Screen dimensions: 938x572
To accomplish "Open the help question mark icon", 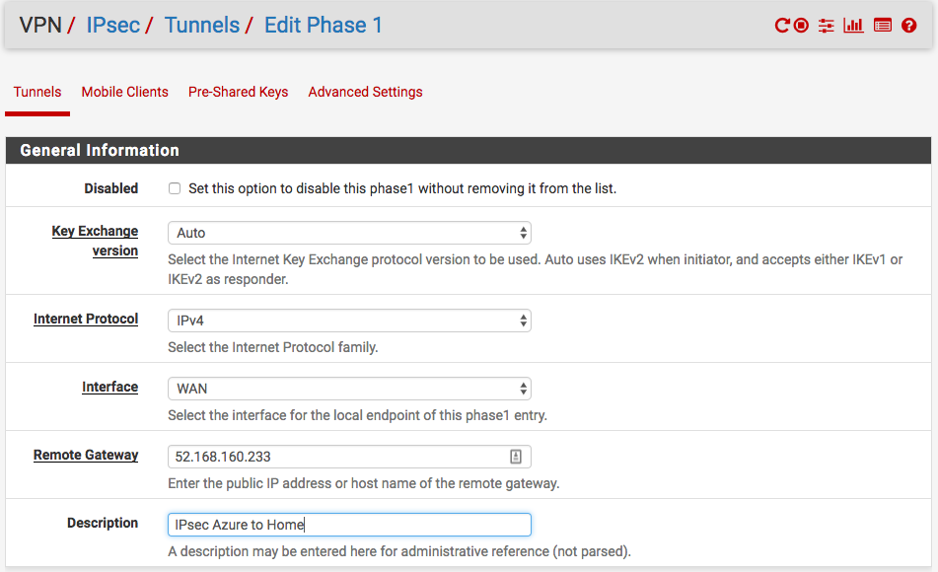I will pos(909,26).
